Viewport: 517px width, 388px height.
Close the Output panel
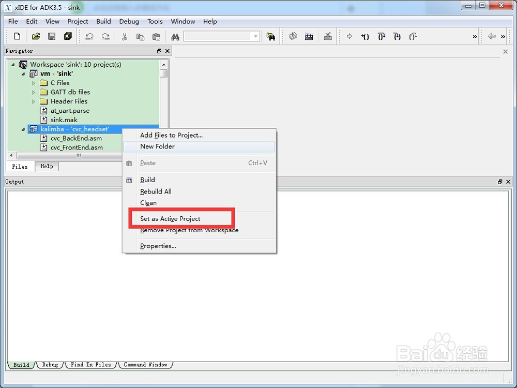point(508,182)
